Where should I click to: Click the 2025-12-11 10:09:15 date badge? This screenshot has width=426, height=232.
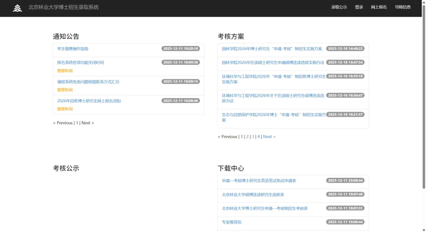tap(181, 82)
